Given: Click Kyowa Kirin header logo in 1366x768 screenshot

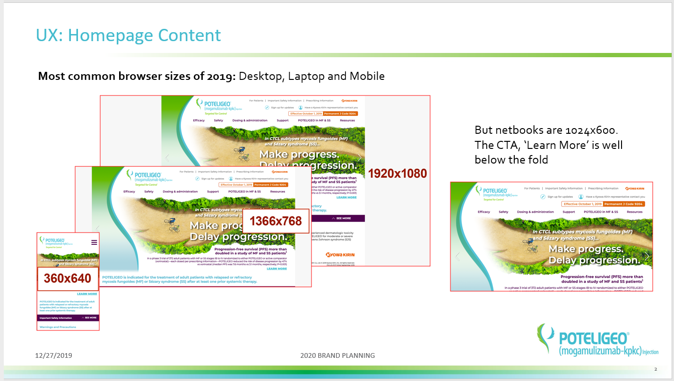Looking at the screenshot, I should [x=279, y=172].
